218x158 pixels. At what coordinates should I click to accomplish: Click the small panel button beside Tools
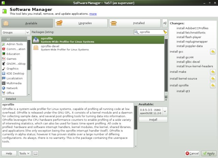(x=35, y=154)
